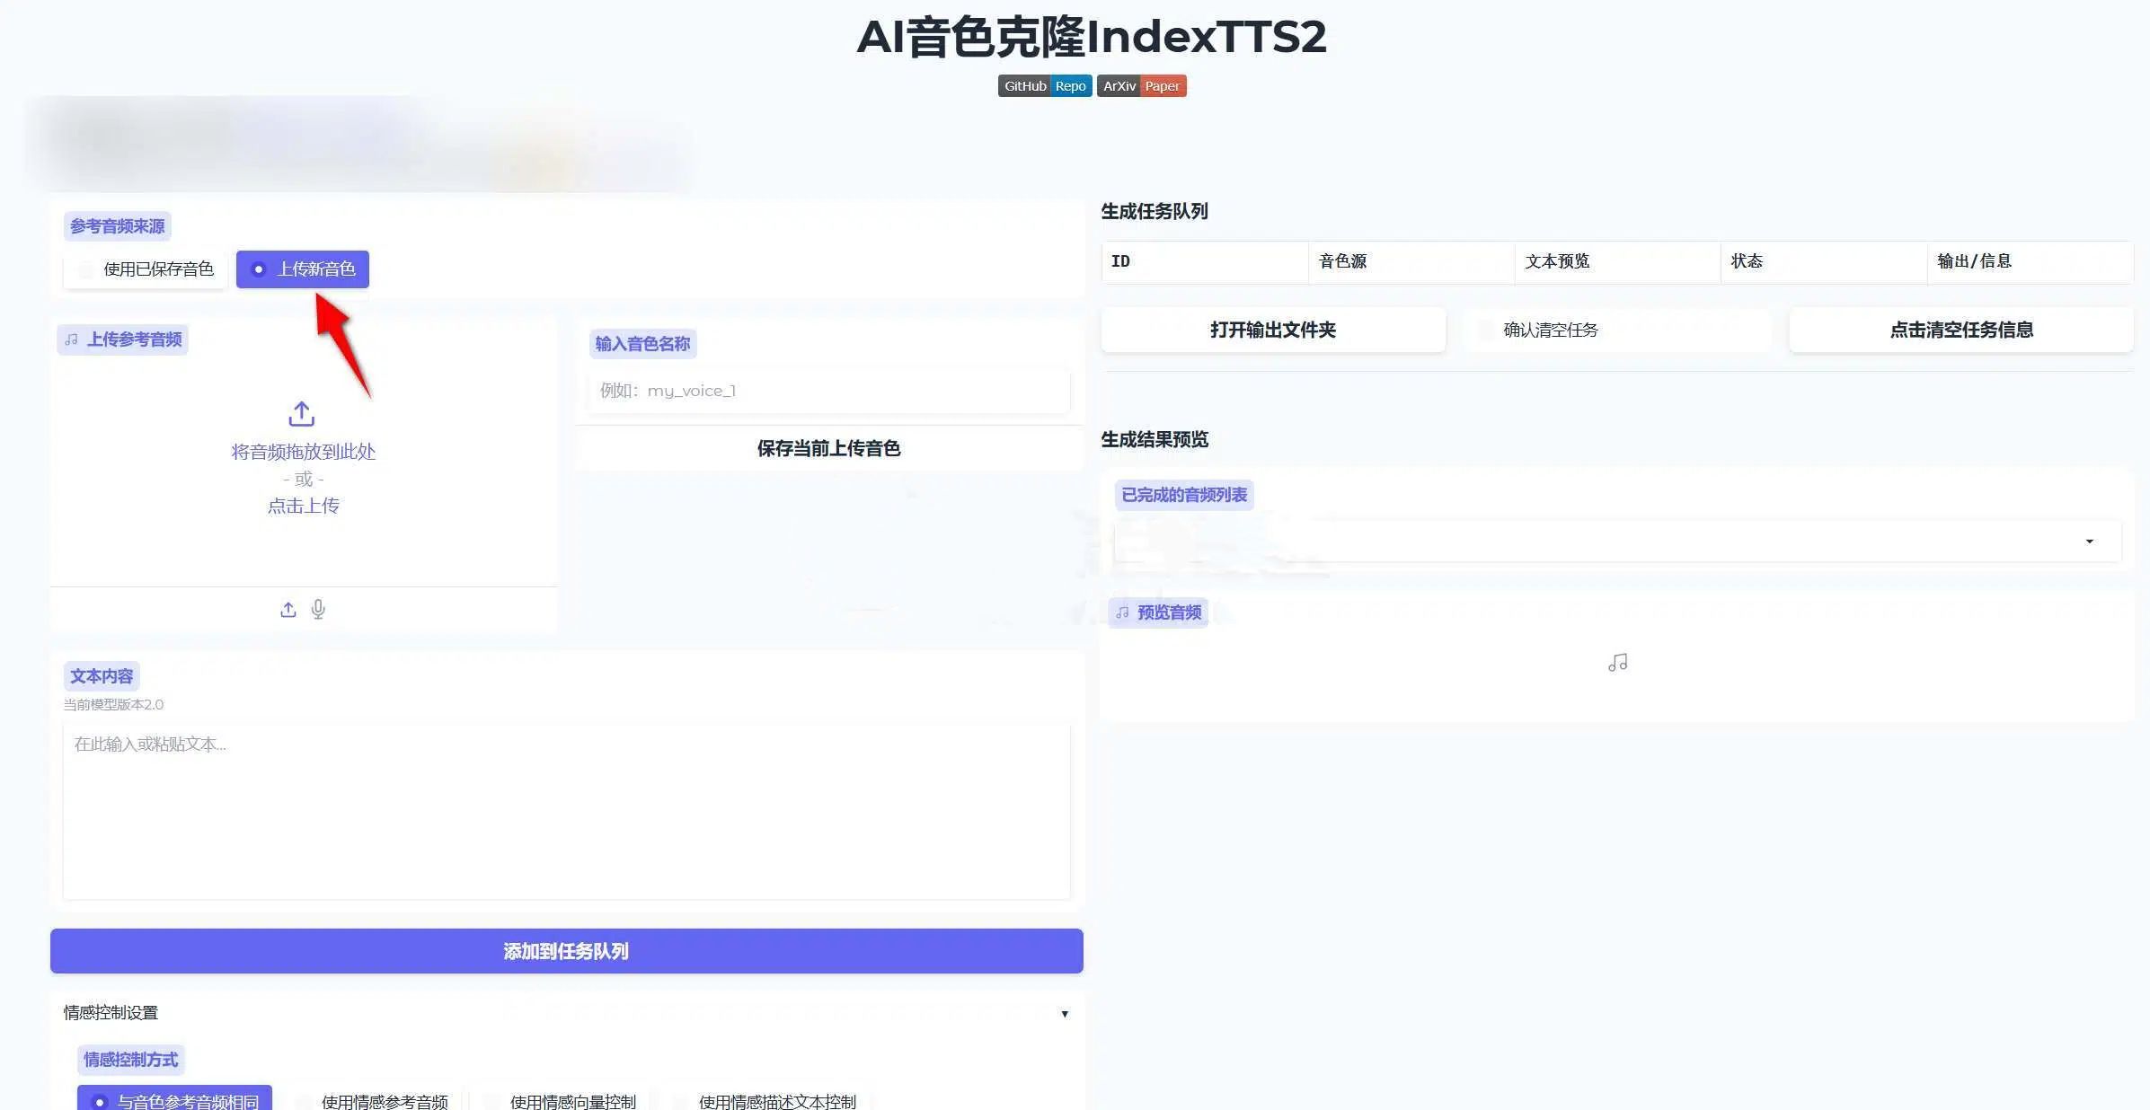Click the 点击上传 upload link
The width and height of the screenshot is (2150, 1110).
[x=303, y=506]
